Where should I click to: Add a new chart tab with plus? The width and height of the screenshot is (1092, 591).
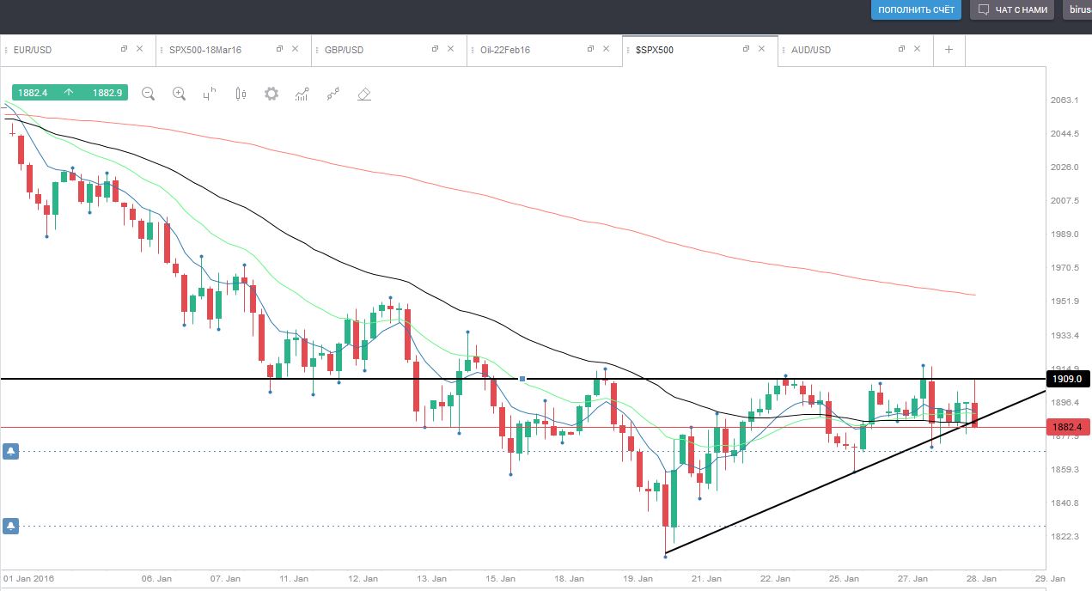pyautogui.click(x=949, y=50)
